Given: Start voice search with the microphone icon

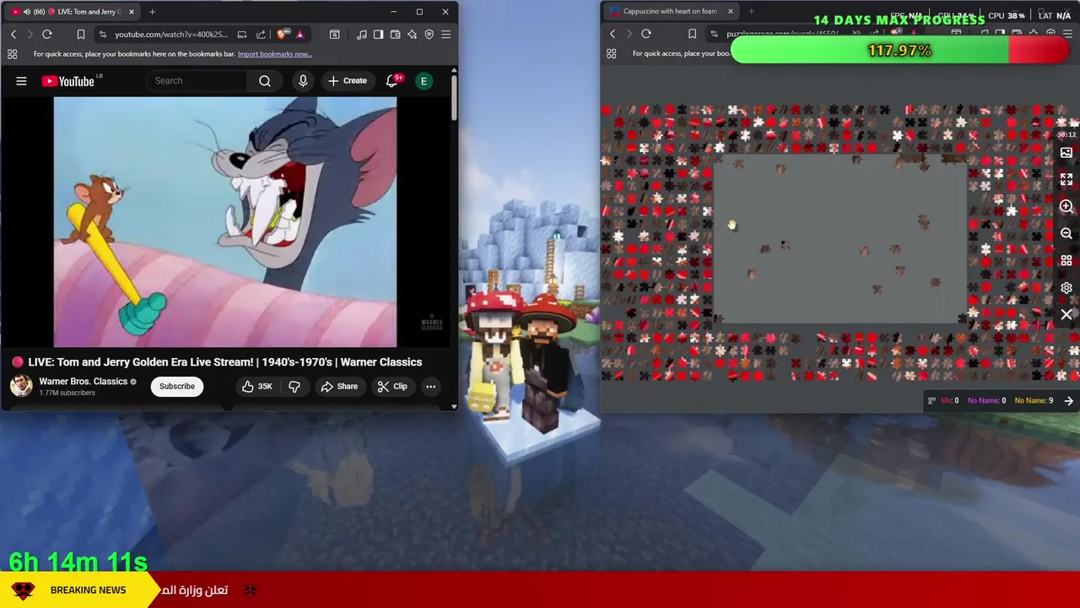Looking at the screenshot, I should pos(303,81).
